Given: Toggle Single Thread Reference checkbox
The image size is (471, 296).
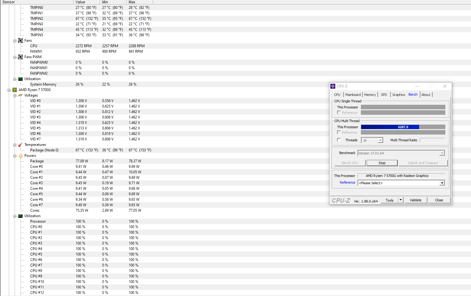Looking at the screenshot, I should tap(339, 112).
